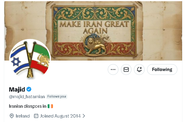Click the Irish flag emoji in bio

coord(50,106)
